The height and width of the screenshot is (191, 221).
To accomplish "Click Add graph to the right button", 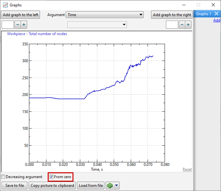I will 172,15.
